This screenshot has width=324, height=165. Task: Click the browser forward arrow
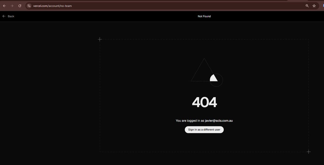[12, 6]
